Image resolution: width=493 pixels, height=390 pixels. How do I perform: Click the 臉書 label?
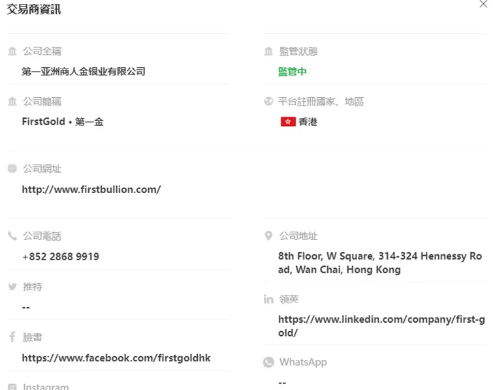coord(33,337)
